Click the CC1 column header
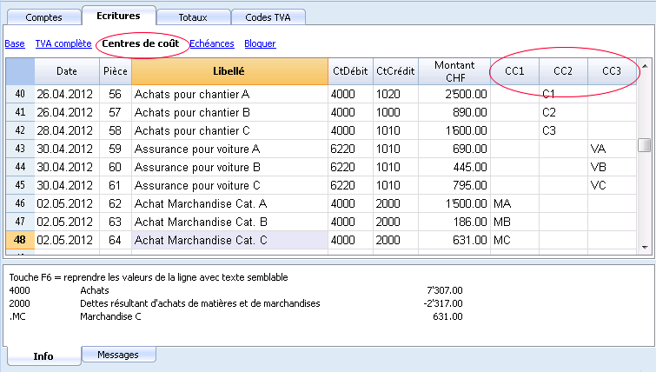Screen dimensions: 656x372 514,71
